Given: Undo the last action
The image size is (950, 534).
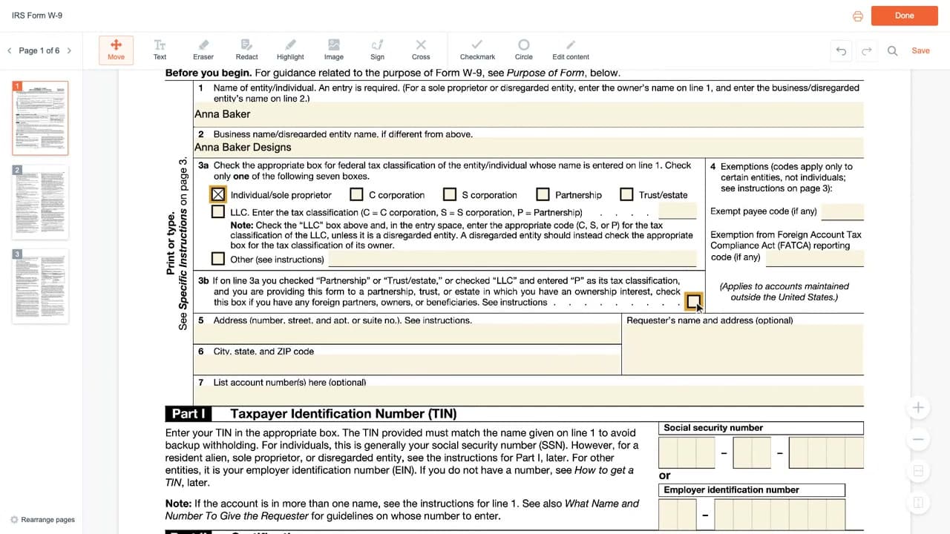Looking at the screenshot, I should [841, 50].
